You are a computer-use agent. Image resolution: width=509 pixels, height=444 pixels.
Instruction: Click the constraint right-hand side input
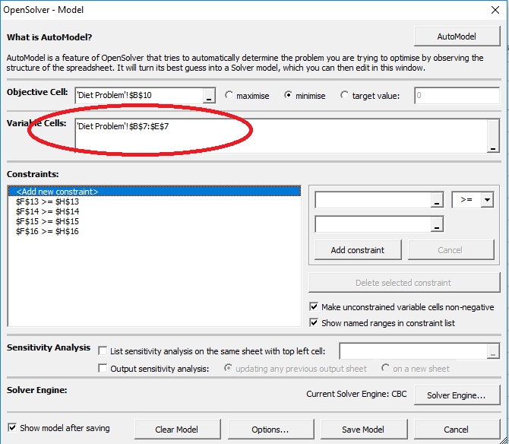point(373,224)
